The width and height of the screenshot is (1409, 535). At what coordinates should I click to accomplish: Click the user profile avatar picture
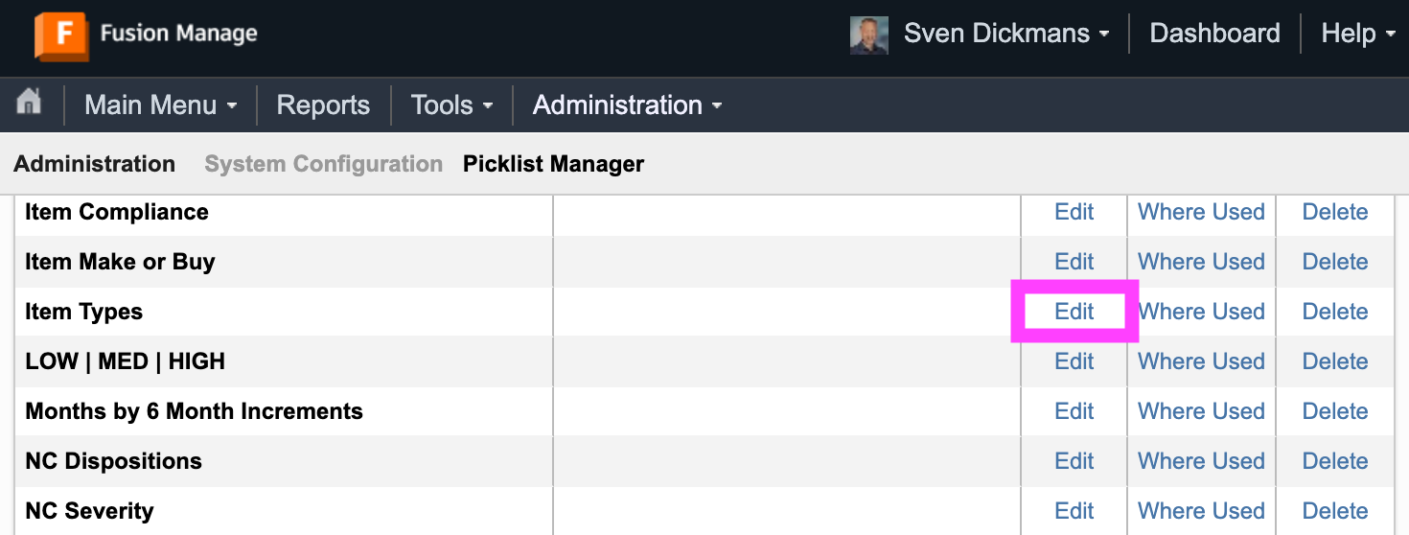pyautogui.click(x=868, y=35)
